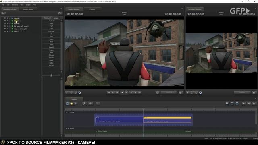Apply the Smooth preset
258x145 pixels.
pyautogui.click(x=51, y=47)
